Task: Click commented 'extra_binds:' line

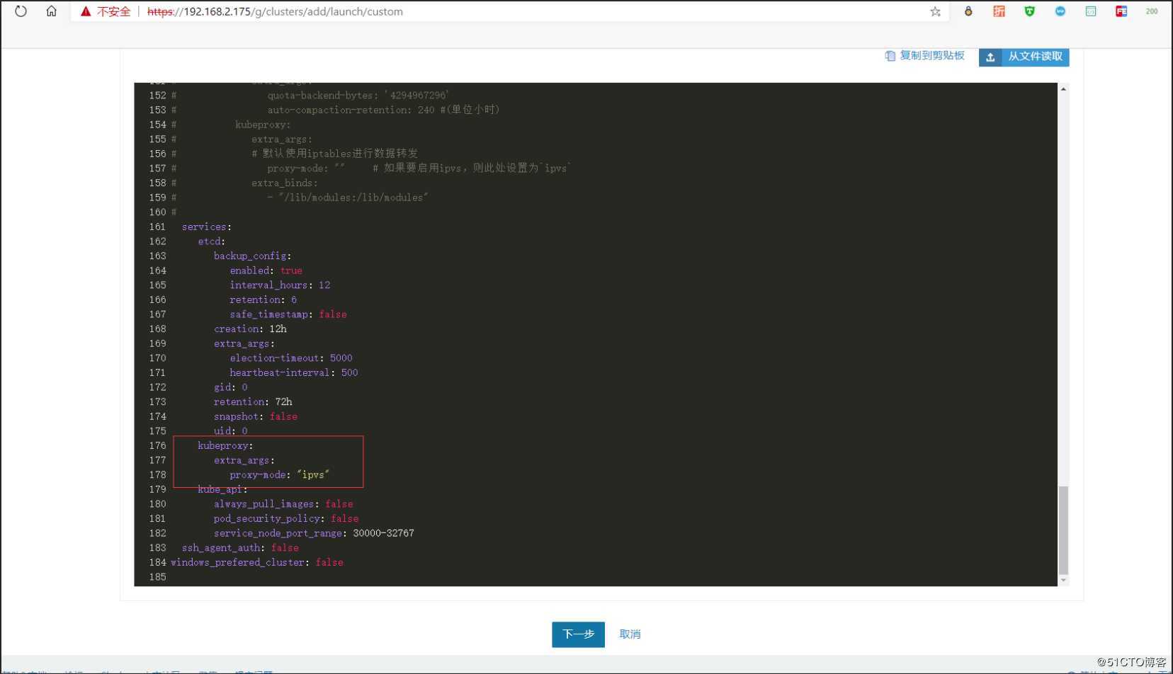Action: point(285,183)
